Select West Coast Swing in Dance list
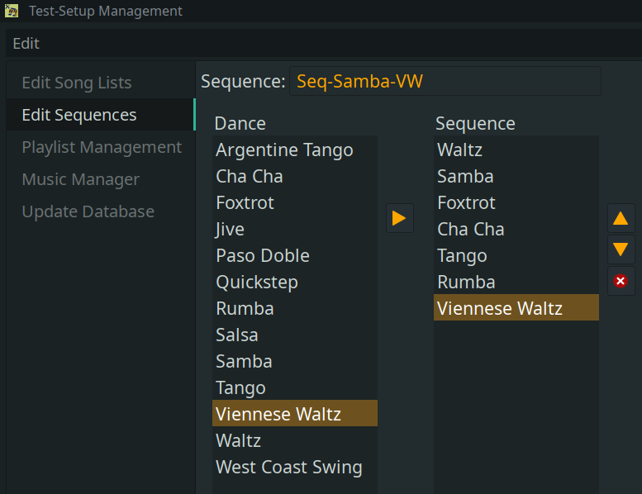This screenshot has width=642, height=494. (x=295, y=467)
